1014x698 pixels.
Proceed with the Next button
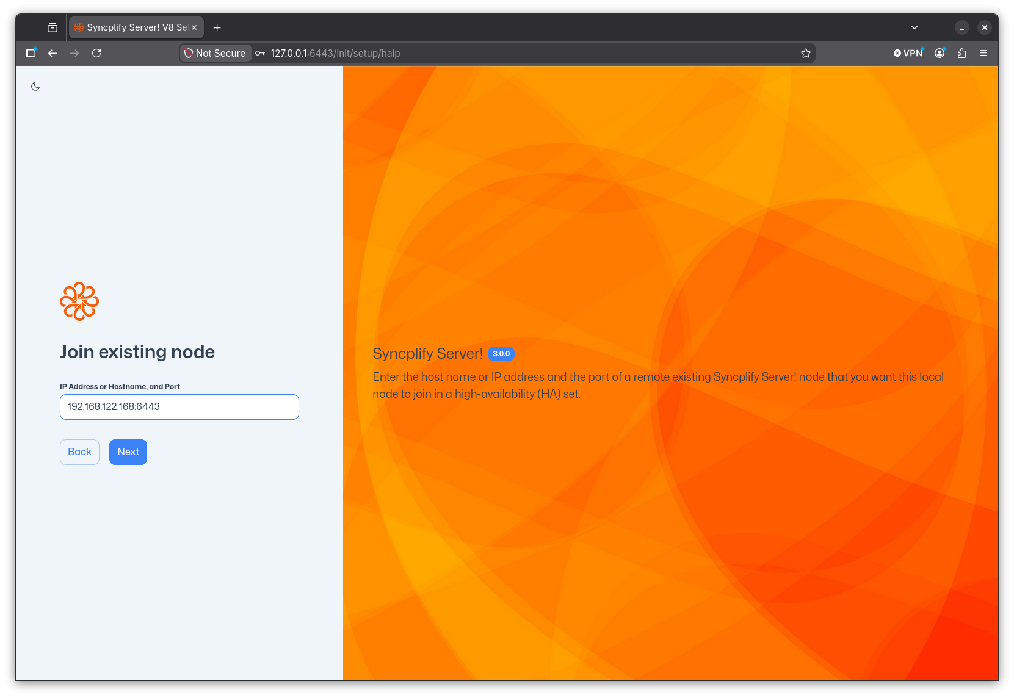click(x=128, y=452)
